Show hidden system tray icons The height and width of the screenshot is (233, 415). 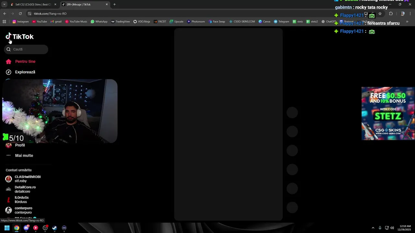click(373, 228)
